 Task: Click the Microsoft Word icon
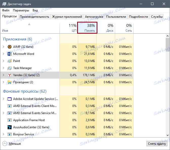(x=10, y=54)
